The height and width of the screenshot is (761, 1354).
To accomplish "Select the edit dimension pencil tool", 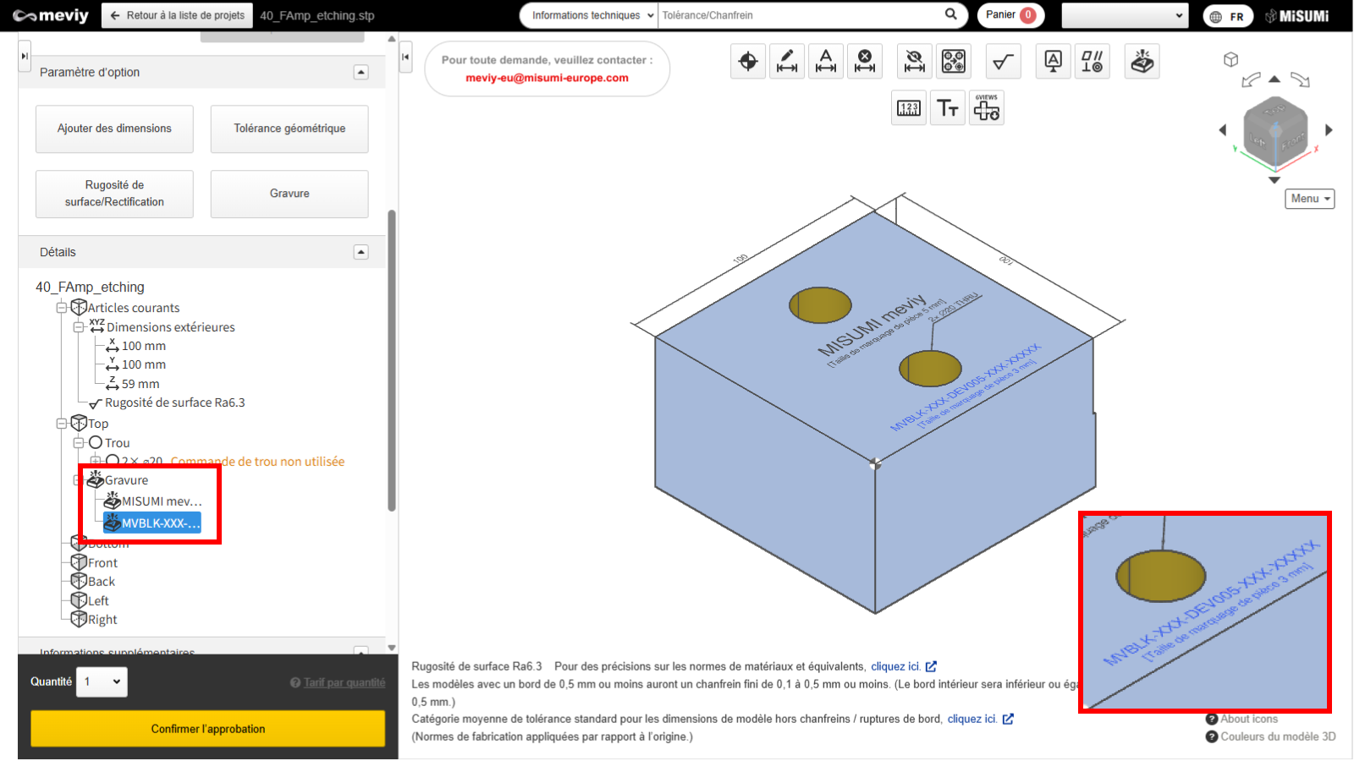I will (x=787, y=61).
